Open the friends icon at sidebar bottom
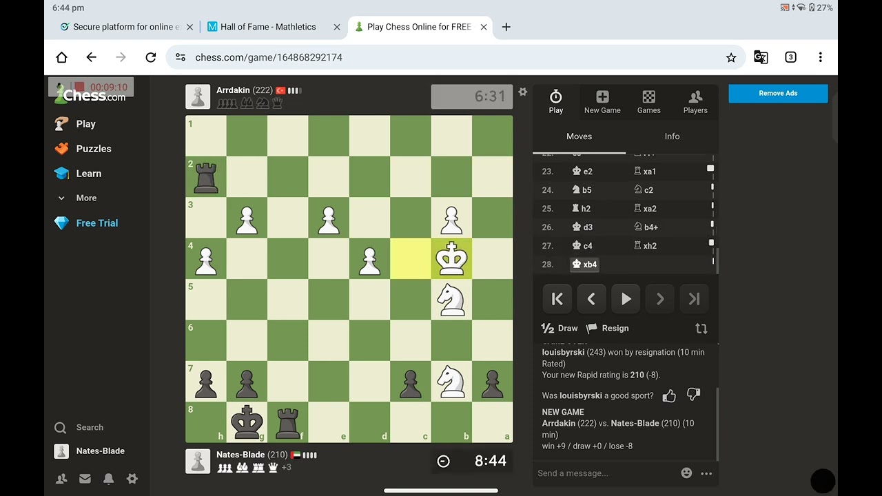The height and width of the screenshot is (496, 882). pos(61,479)
